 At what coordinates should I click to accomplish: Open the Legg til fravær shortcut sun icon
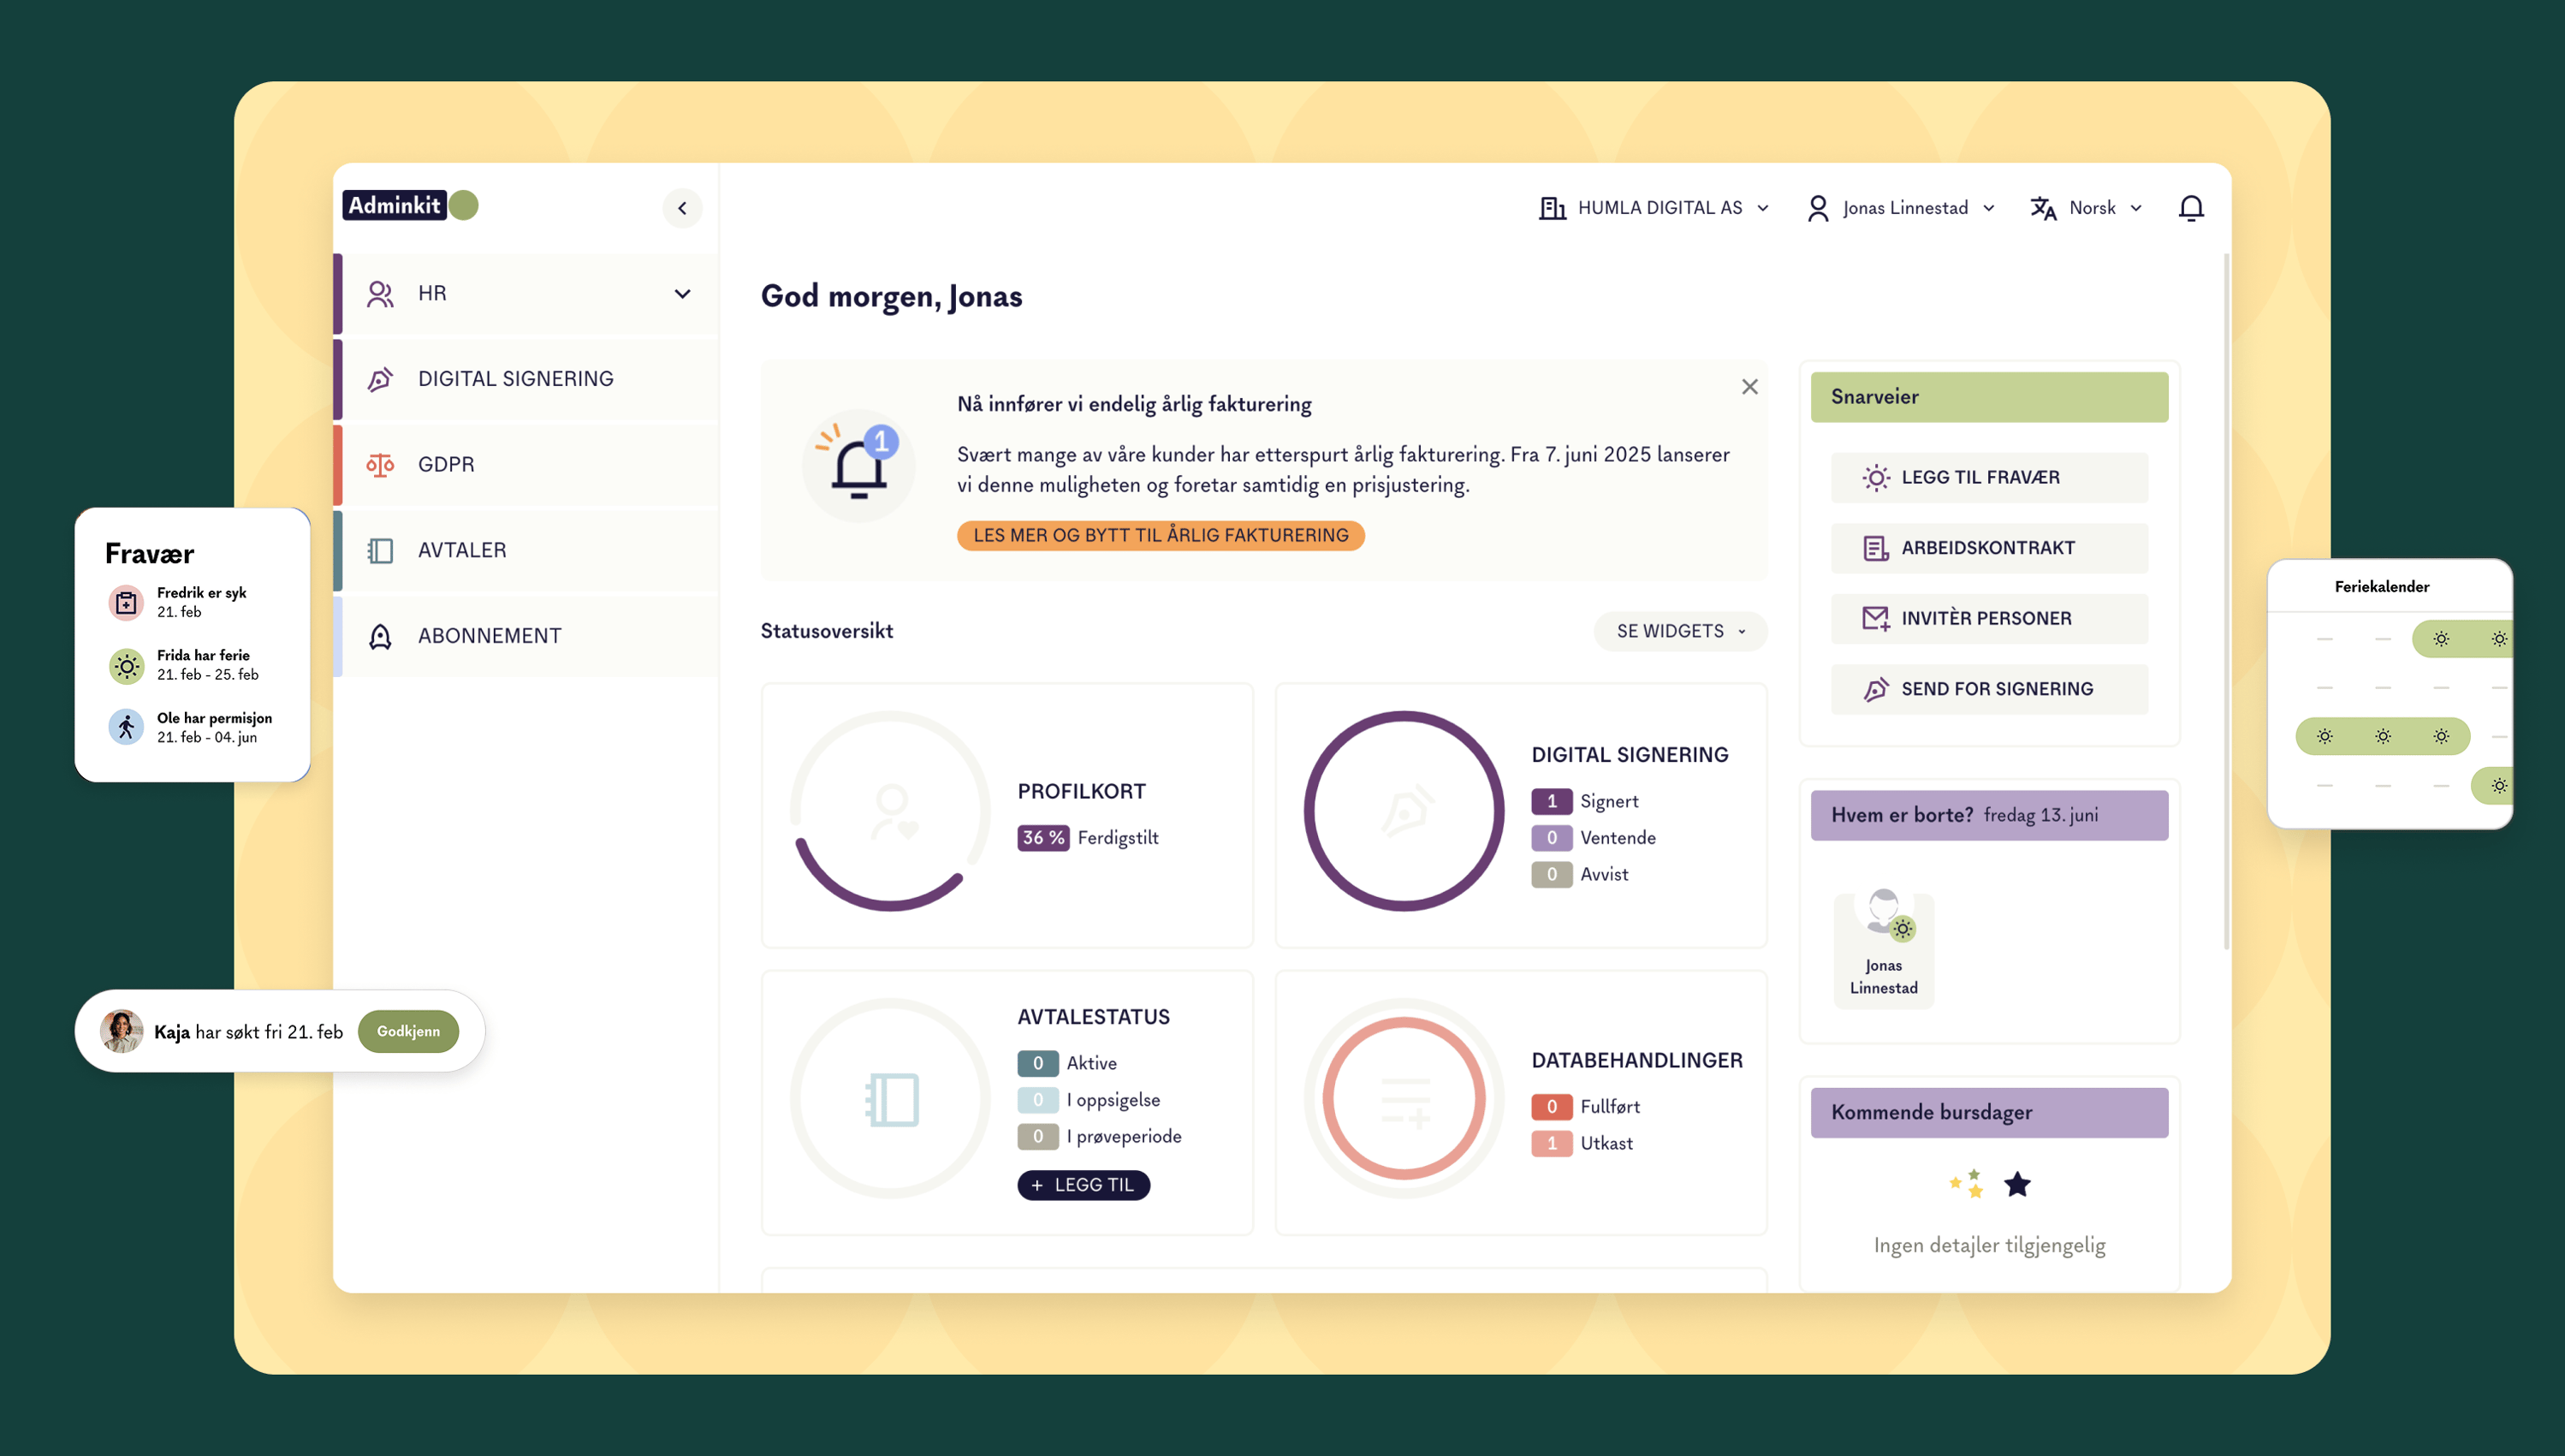coord(1877,477)
